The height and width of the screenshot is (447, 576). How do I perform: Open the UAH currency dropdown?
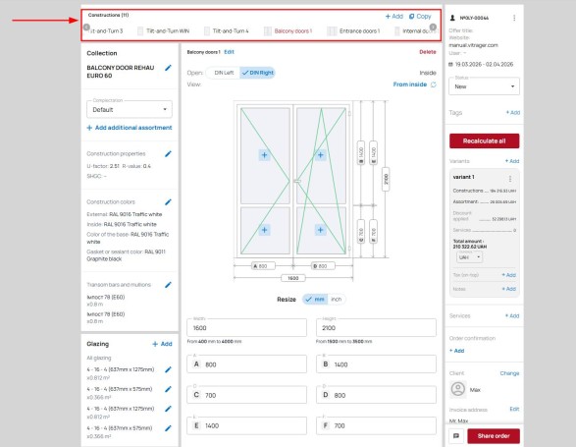469,257
